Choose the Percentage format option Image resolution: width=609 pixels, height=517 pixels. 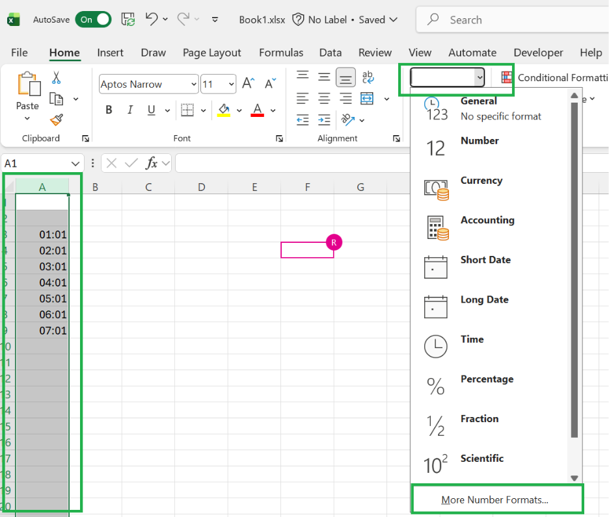tap(489, 386)
